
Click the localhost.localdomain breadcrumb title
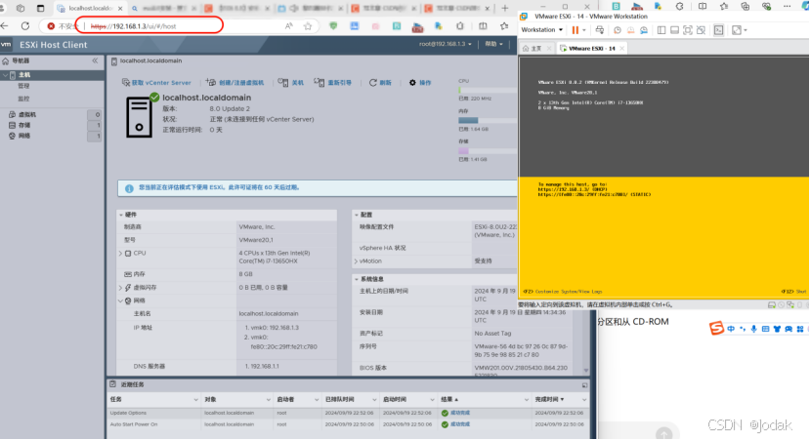pos(150,60)
